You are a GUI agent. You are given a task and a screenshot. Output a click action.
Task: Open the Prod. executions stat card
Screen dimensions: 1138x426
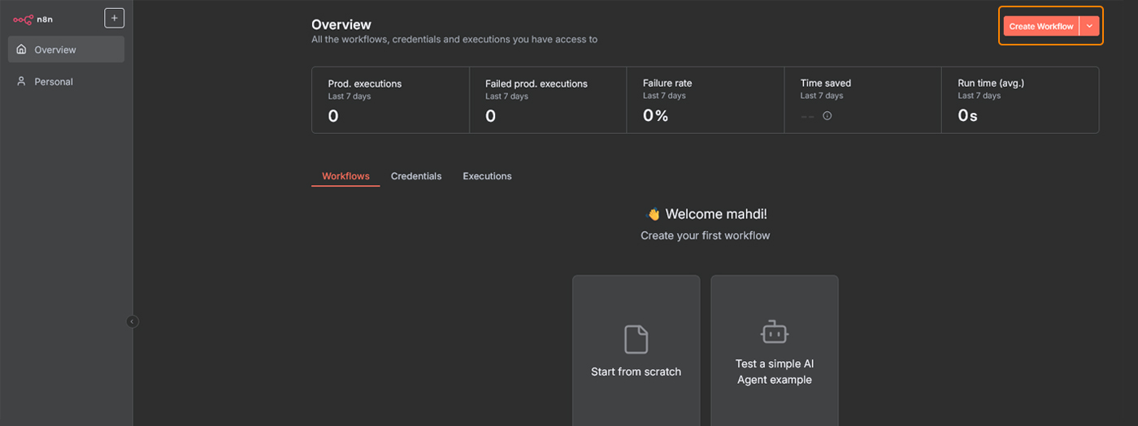point(390,100)
